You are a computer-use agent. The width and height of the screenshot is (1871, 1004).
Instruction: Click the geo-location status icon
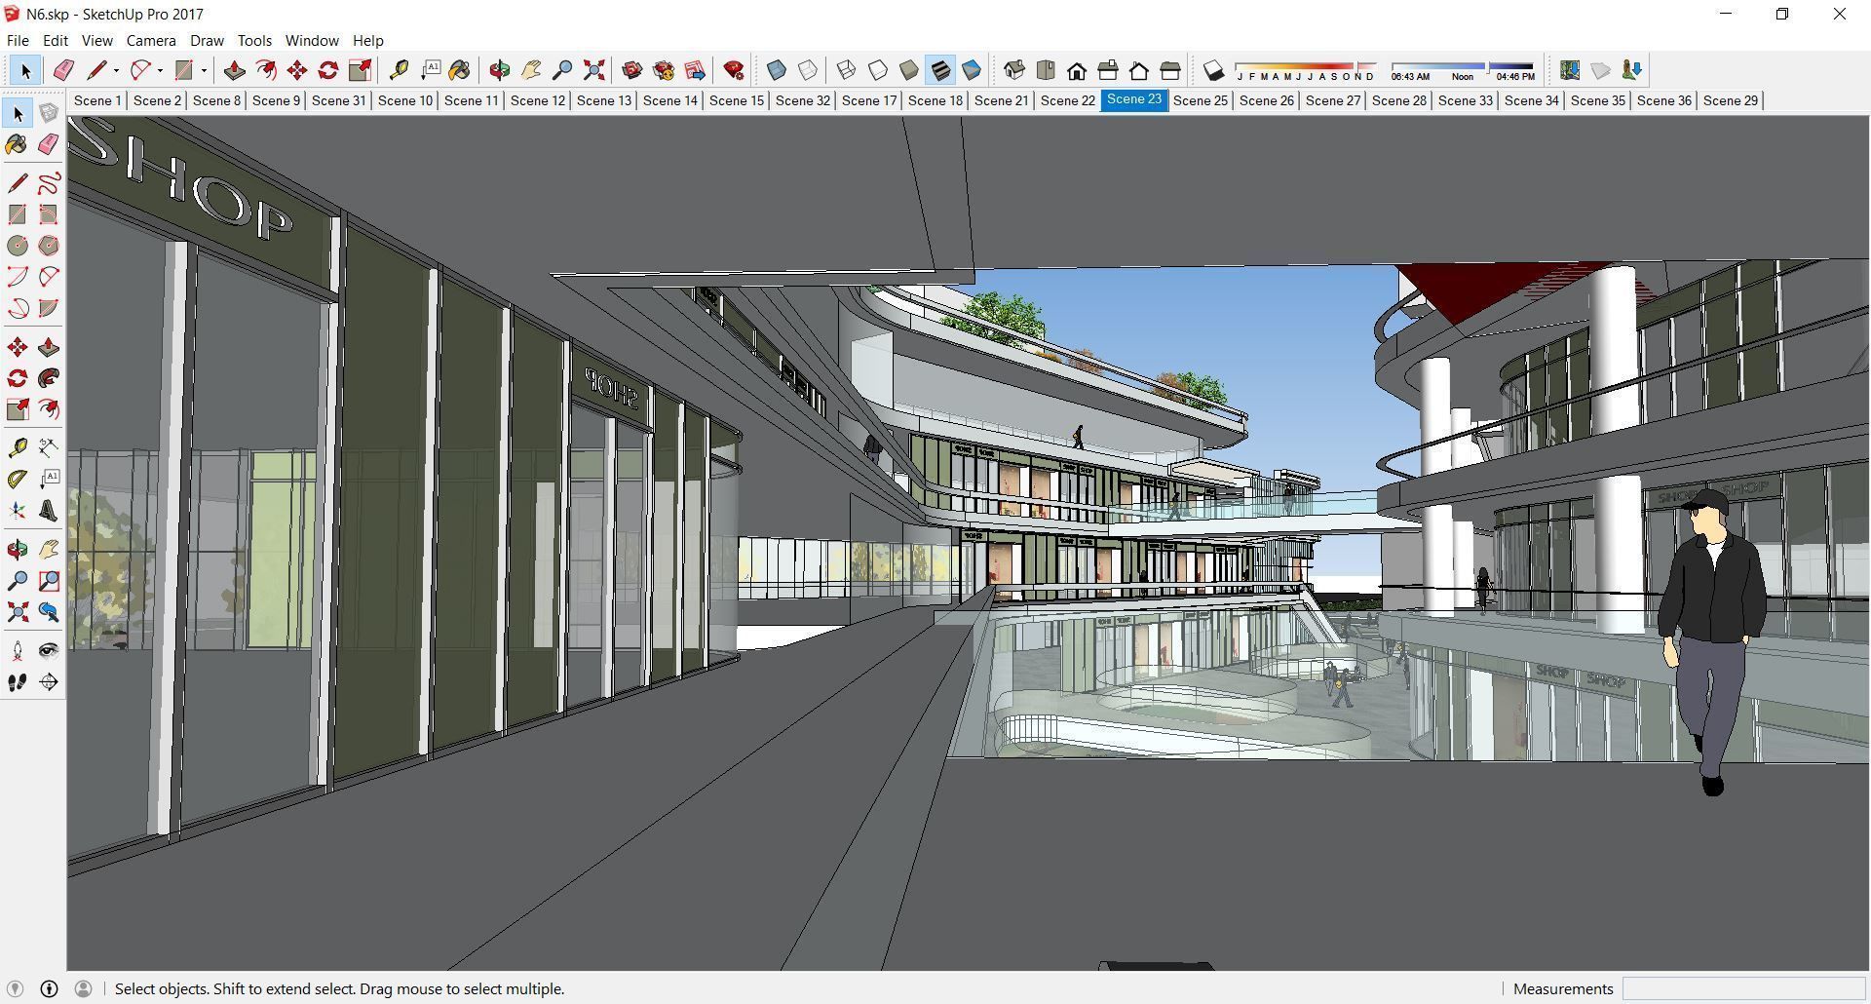(x=15, y=988)
